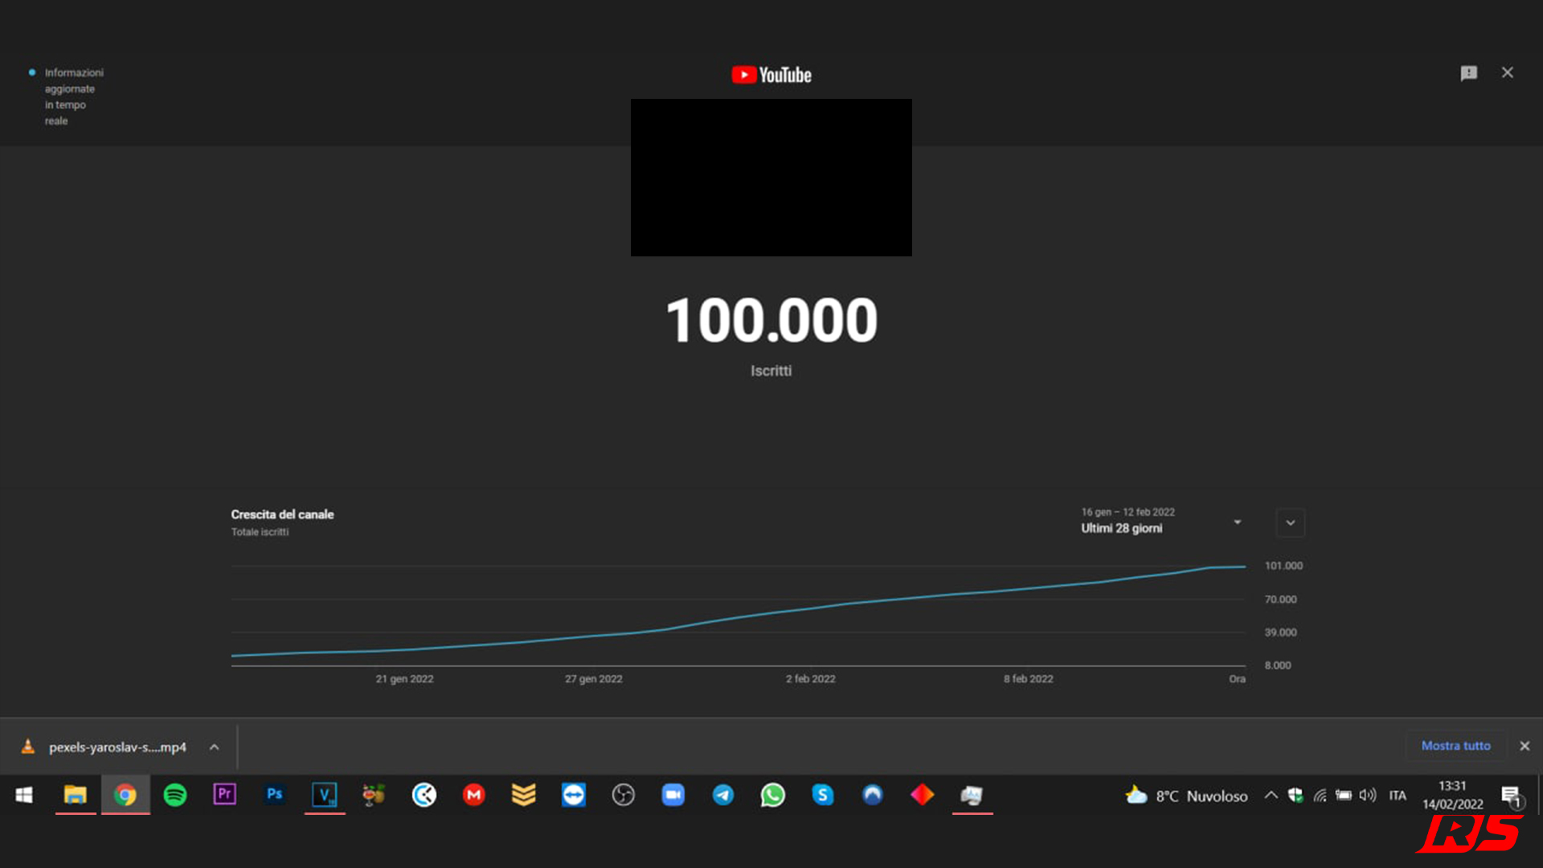Click the Crescita del canale heading

(x=282, y=514)
